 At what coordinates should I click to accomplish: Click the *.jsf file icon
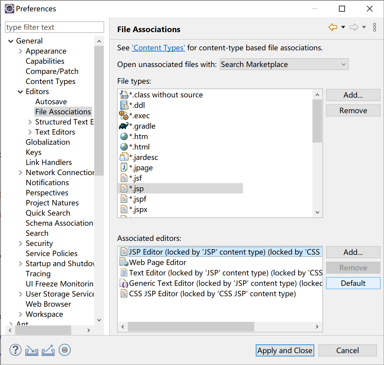coord(124,178)
